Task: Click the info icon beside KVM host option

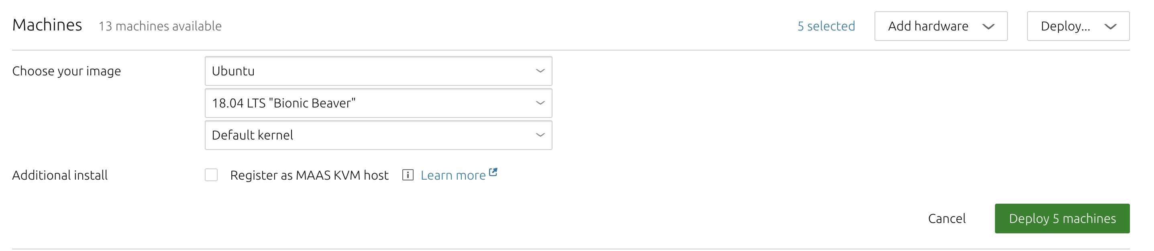Action: point(408,175)
